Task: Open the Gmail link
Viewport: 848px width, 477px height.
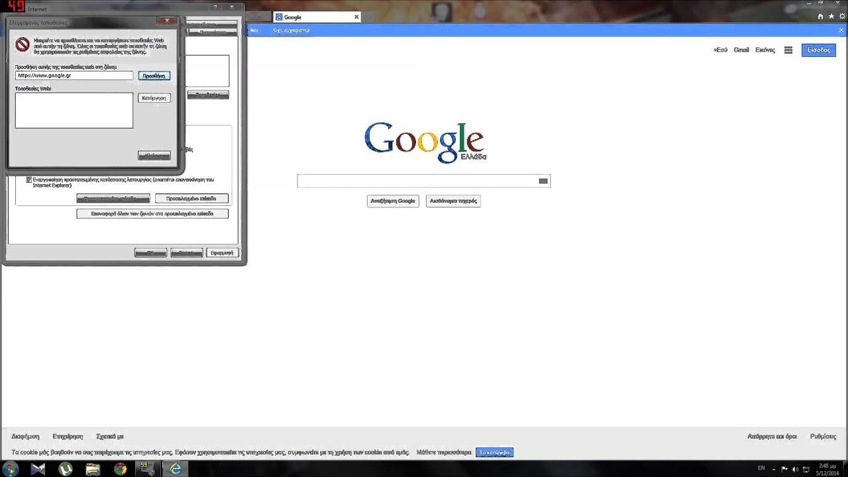Action: coord(741,50)
